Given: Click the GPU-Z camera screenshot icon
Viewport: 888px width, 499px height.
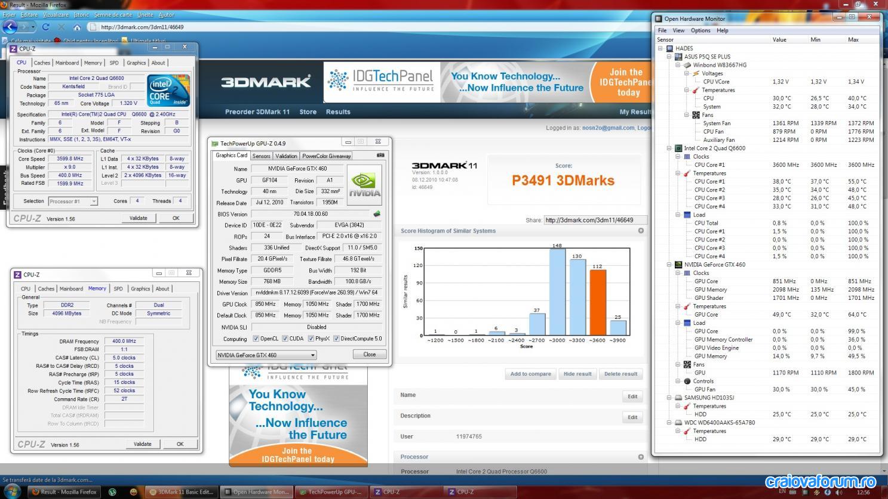Looking at the screenshot, I should [x=380, y=155].
